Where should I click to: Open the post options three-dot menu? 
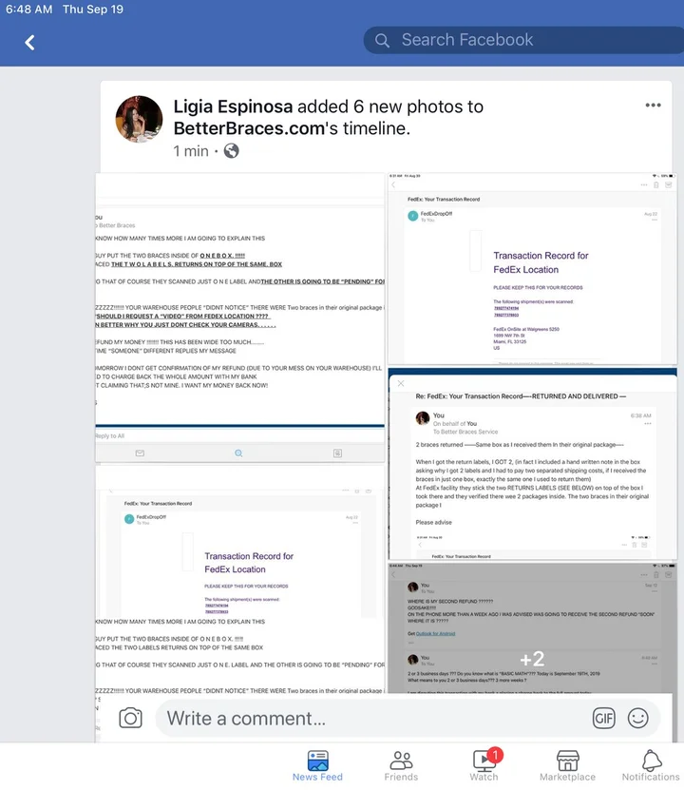coord(653,106)
